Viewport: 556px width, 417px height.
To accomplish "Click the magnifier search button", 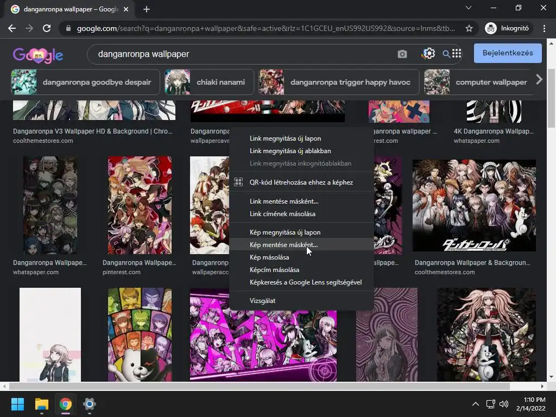I will coord(446,54).
